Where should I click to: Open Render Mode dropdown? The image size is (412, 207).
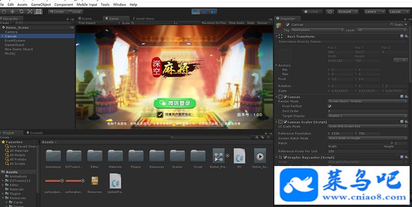pos(368,101)
